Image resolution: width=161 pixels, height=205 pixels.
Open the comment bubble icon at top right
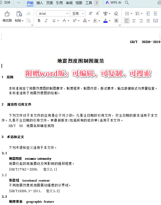159,3
